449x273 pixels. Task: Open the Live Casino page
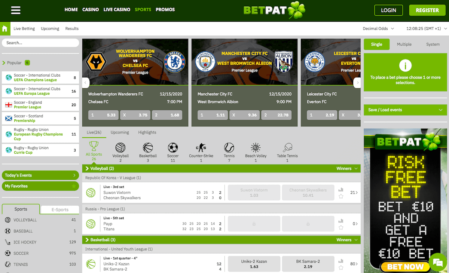[117, 10]
